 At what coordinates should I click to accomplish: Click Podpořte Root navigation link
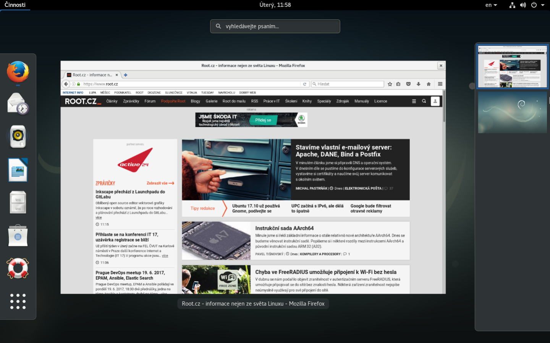tap(173, 101)
